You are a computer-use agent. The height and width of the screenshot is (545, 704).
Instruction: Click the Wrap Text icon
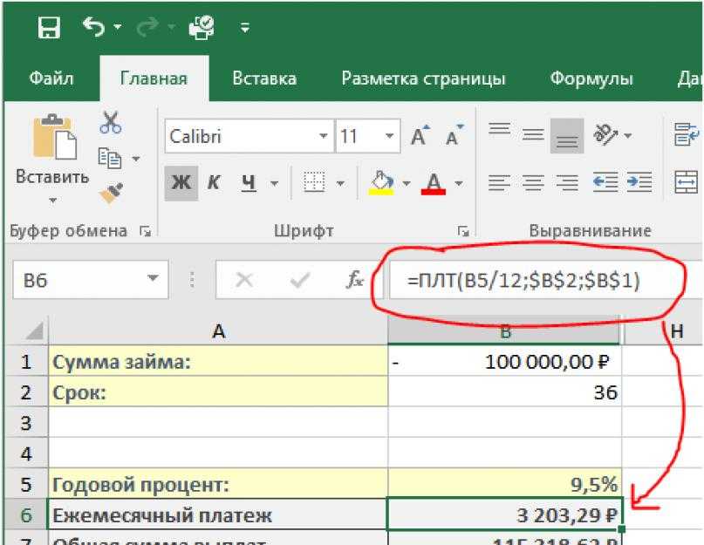(x=687, y=134)
